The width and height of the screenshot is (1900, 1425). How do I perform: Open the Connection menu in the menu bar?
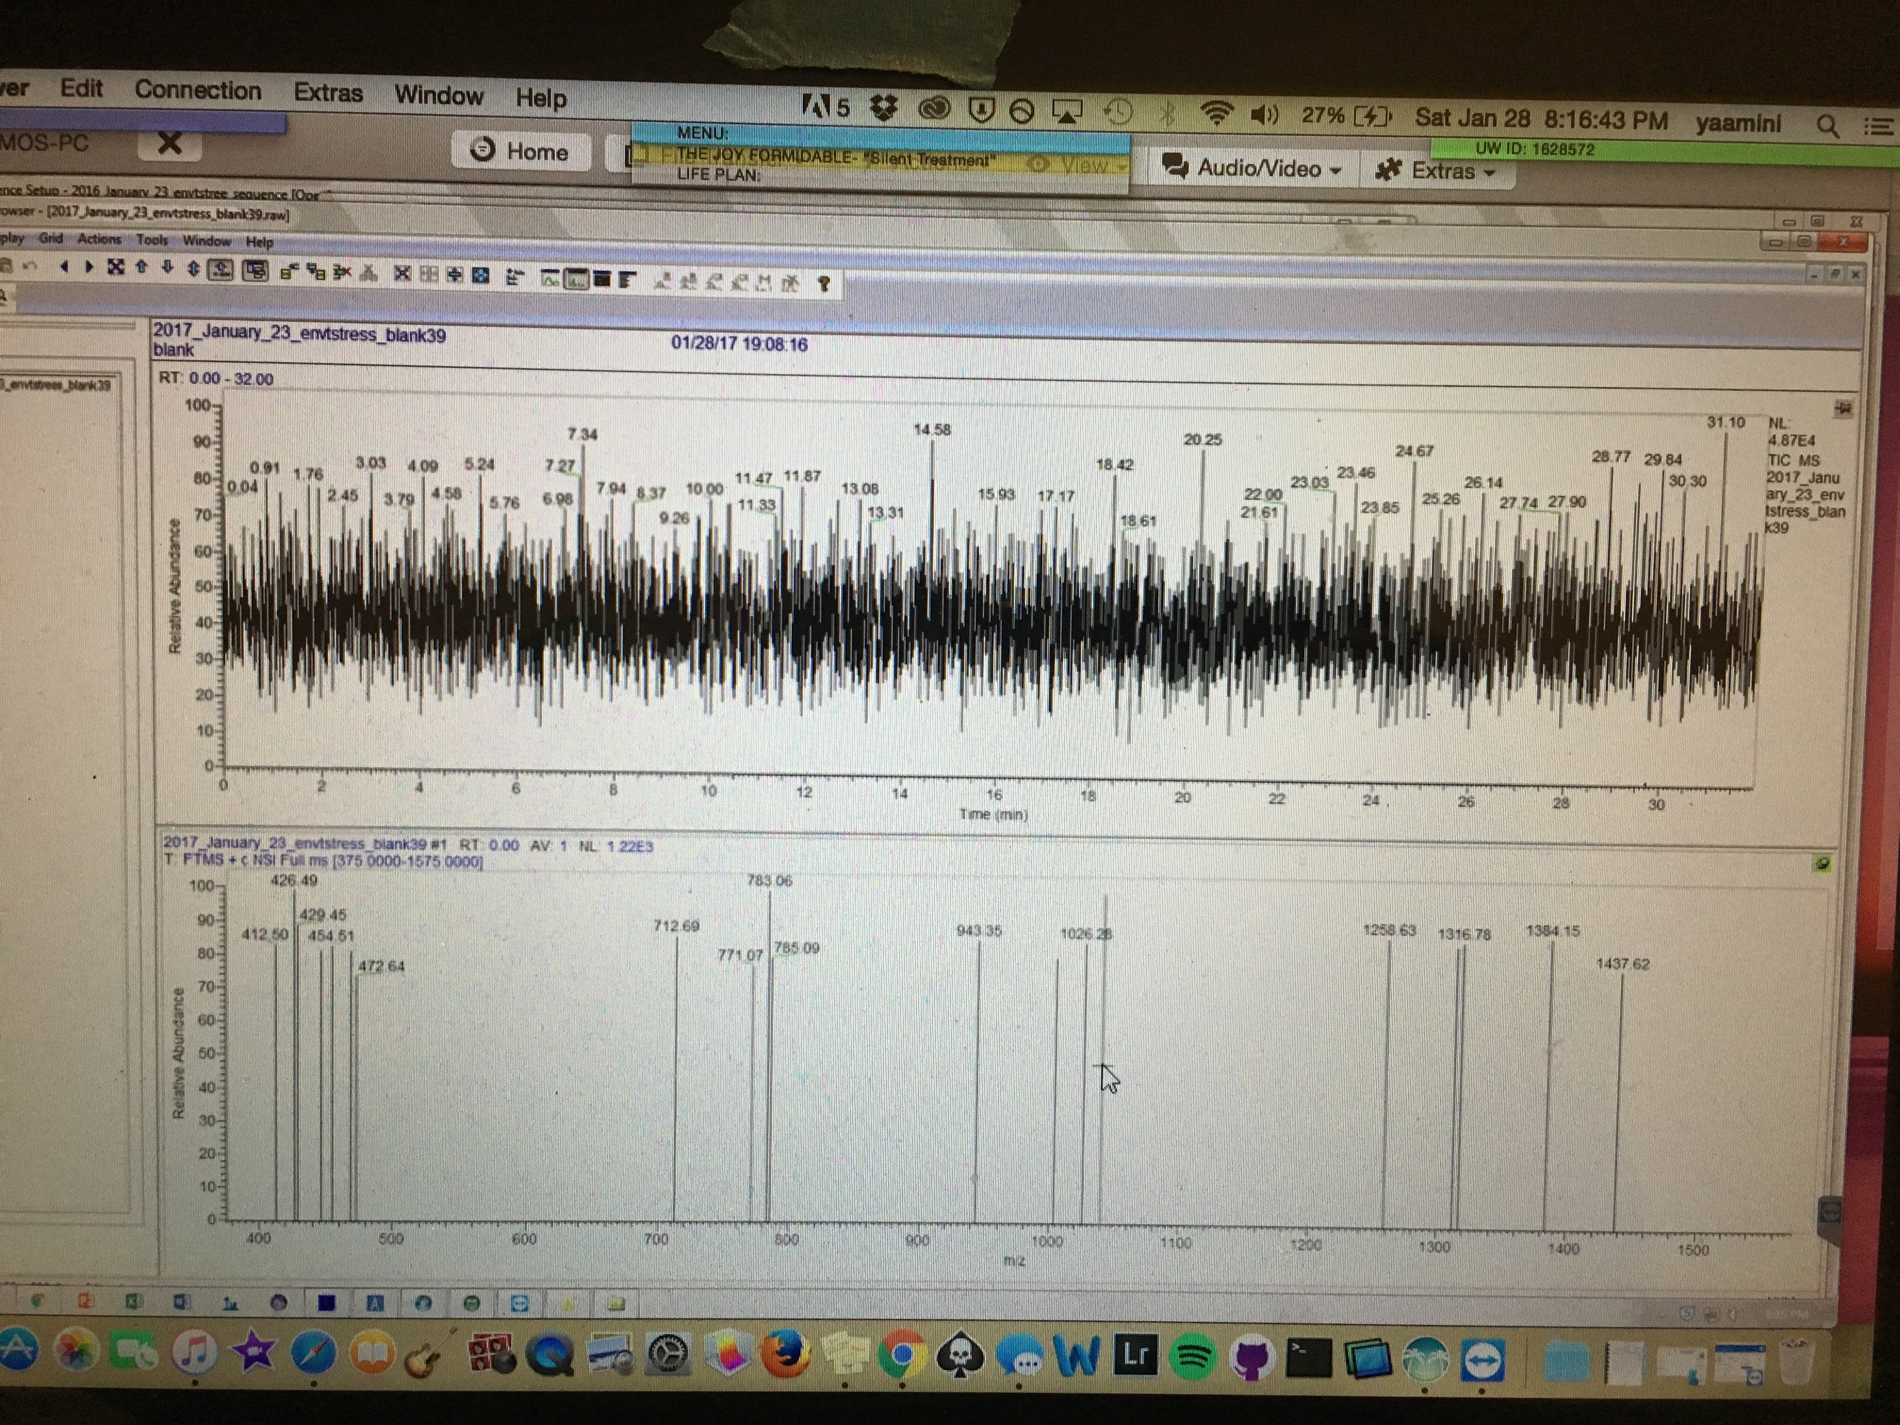(197, 90)
